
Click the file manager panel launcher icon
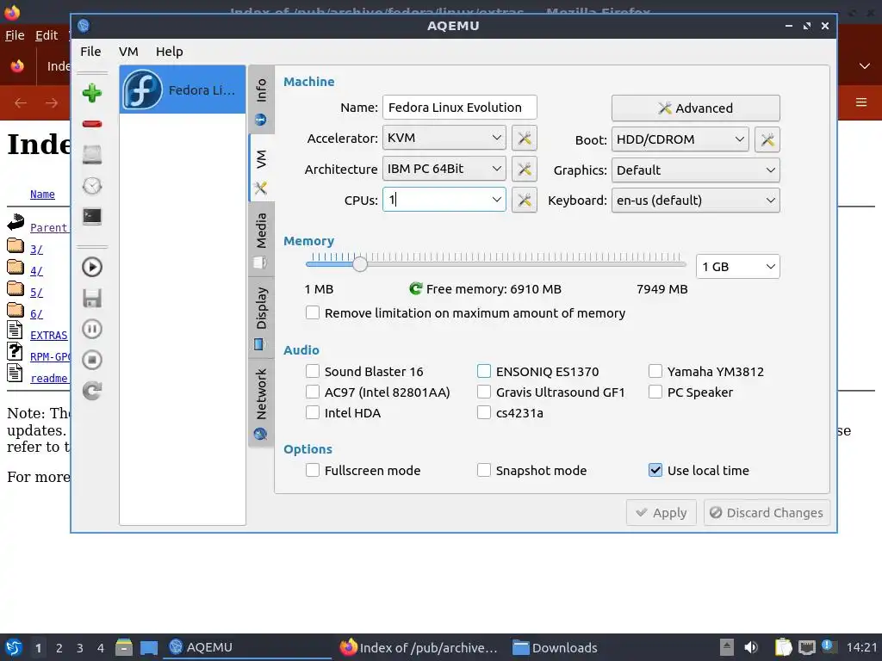pos(124,647)
